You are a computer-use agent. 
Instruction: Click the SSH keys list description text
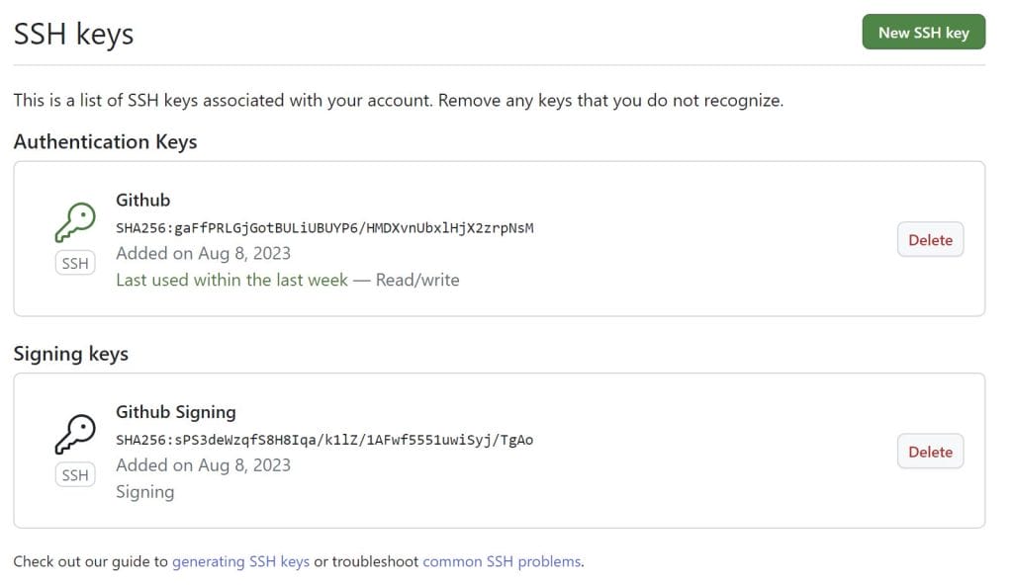398,101
